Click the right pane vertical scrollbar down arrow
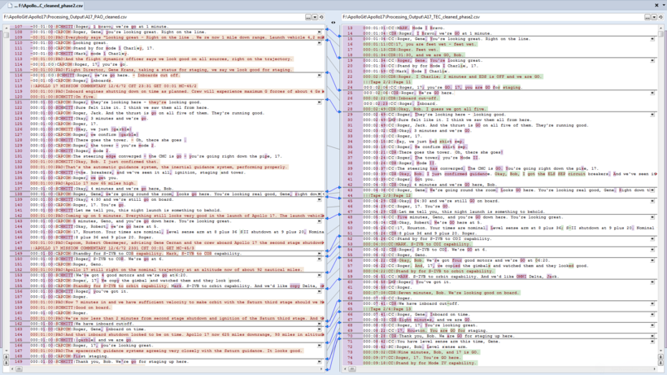This screenshot has width=667, height=375. click(x=660, y=351)
